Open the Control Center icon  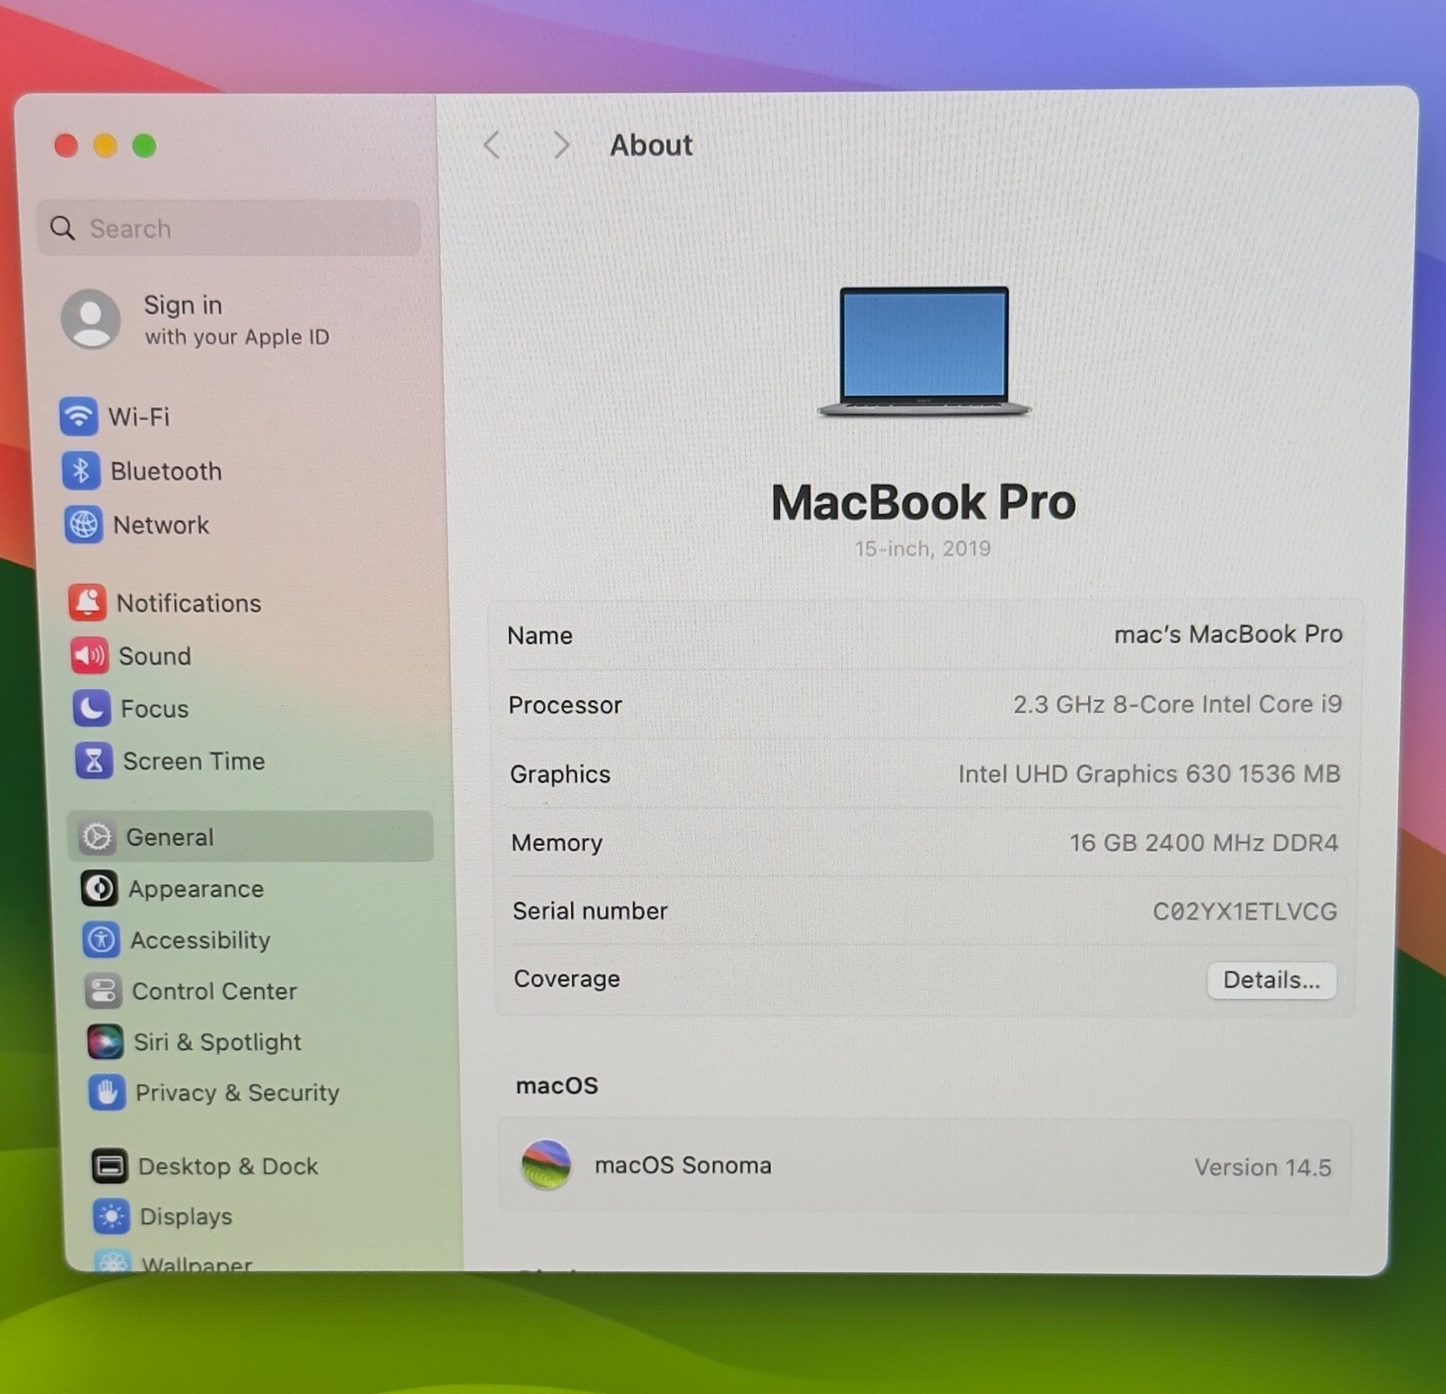point(103,991)
